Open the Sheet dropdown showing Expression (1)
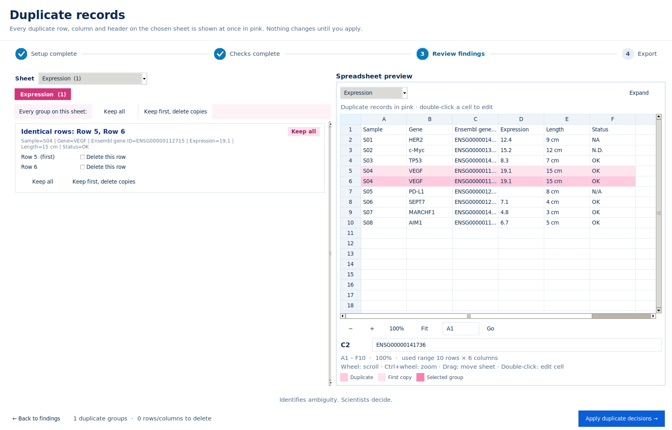 tap(93, 78)
